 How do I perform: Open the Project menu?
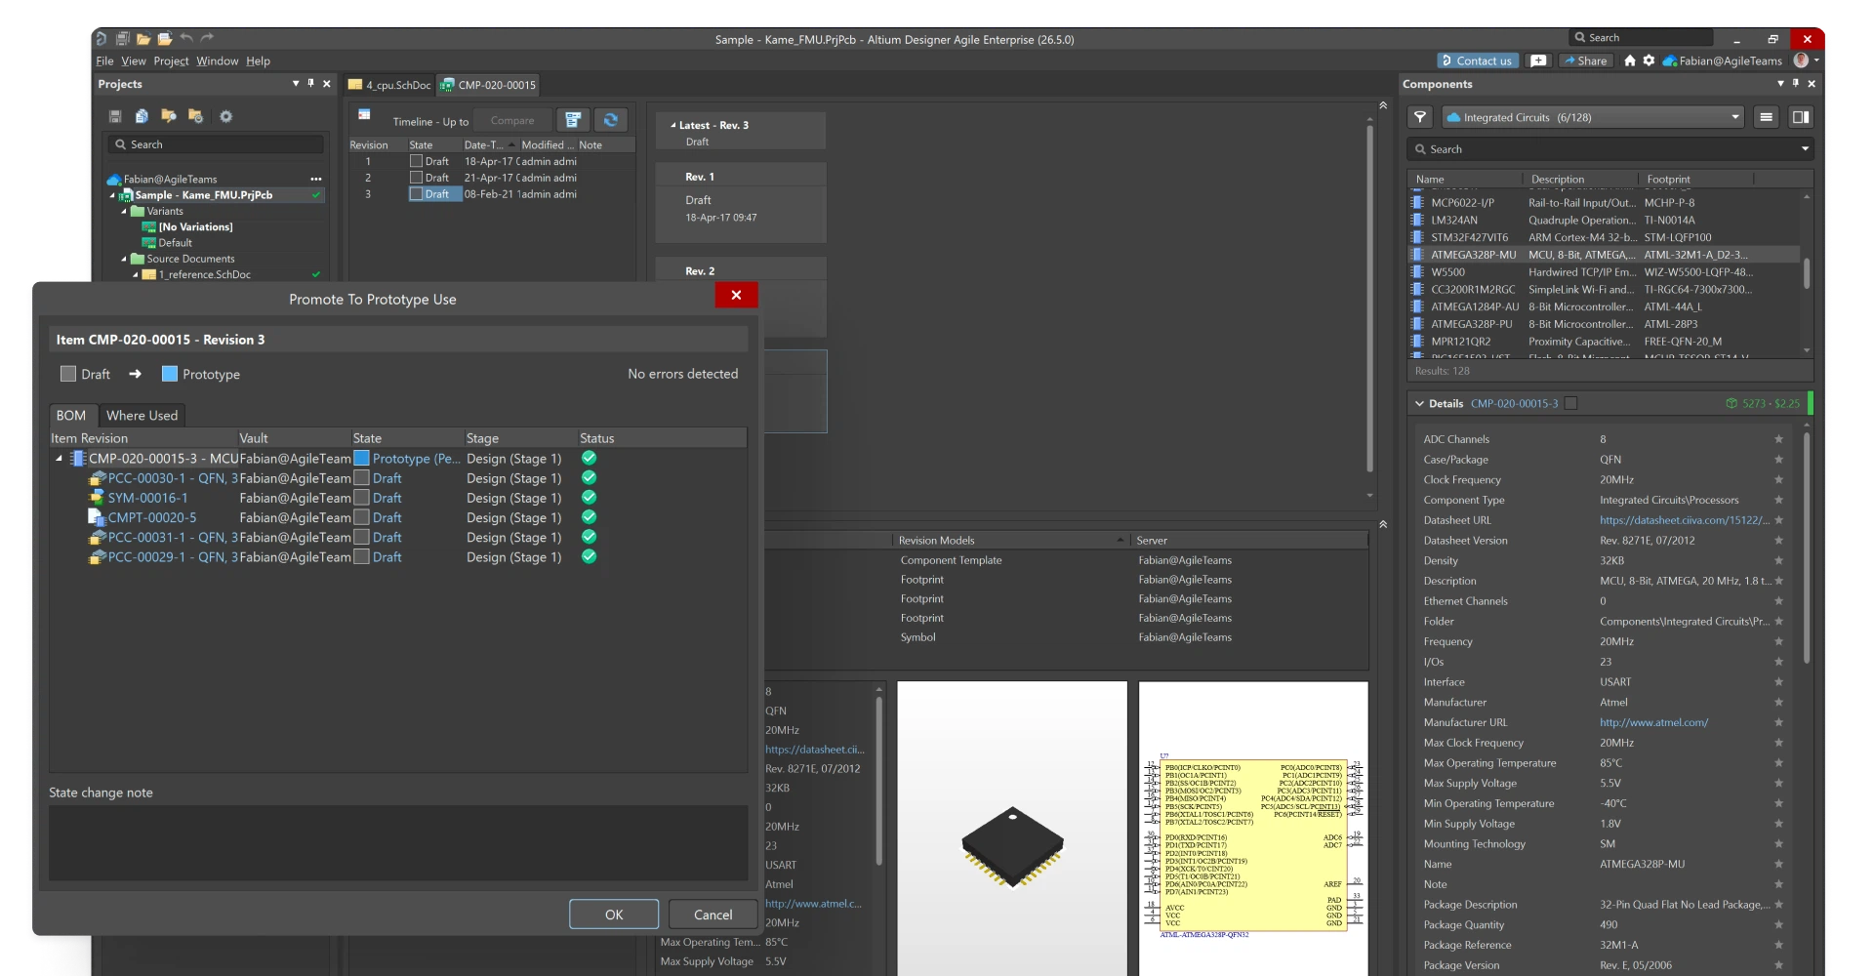tap(171, 61)
